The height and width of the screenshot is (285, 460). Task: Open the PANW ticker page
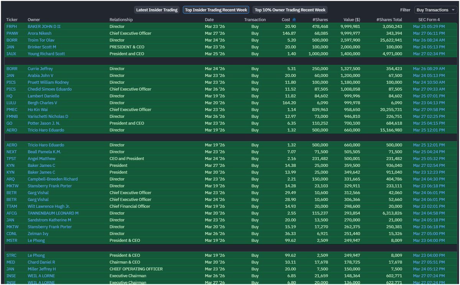[11, 33]
